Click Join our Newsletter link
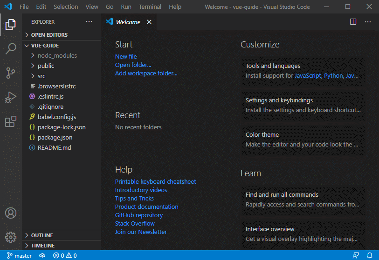The height and width of the screenshot is (260, 379). pyautogui.click(x=141, y=232)
